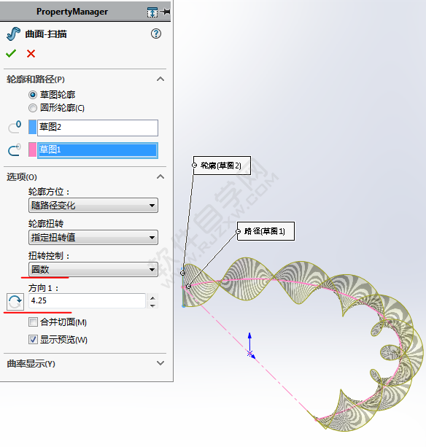Click the pink path color swatch
426x447 pixels.
(x=33, y=150)
